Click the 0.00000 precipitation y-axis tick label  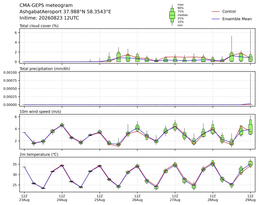10,105
